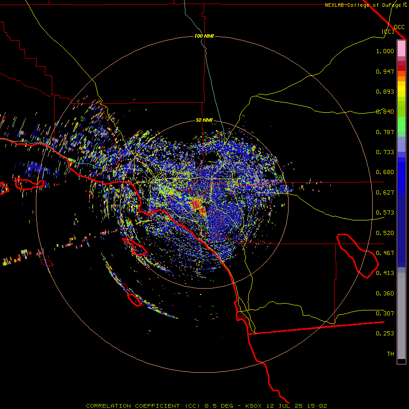Click the 0.947 legend value
Screen dimensions: 409x409
click(x=385, y=71)
